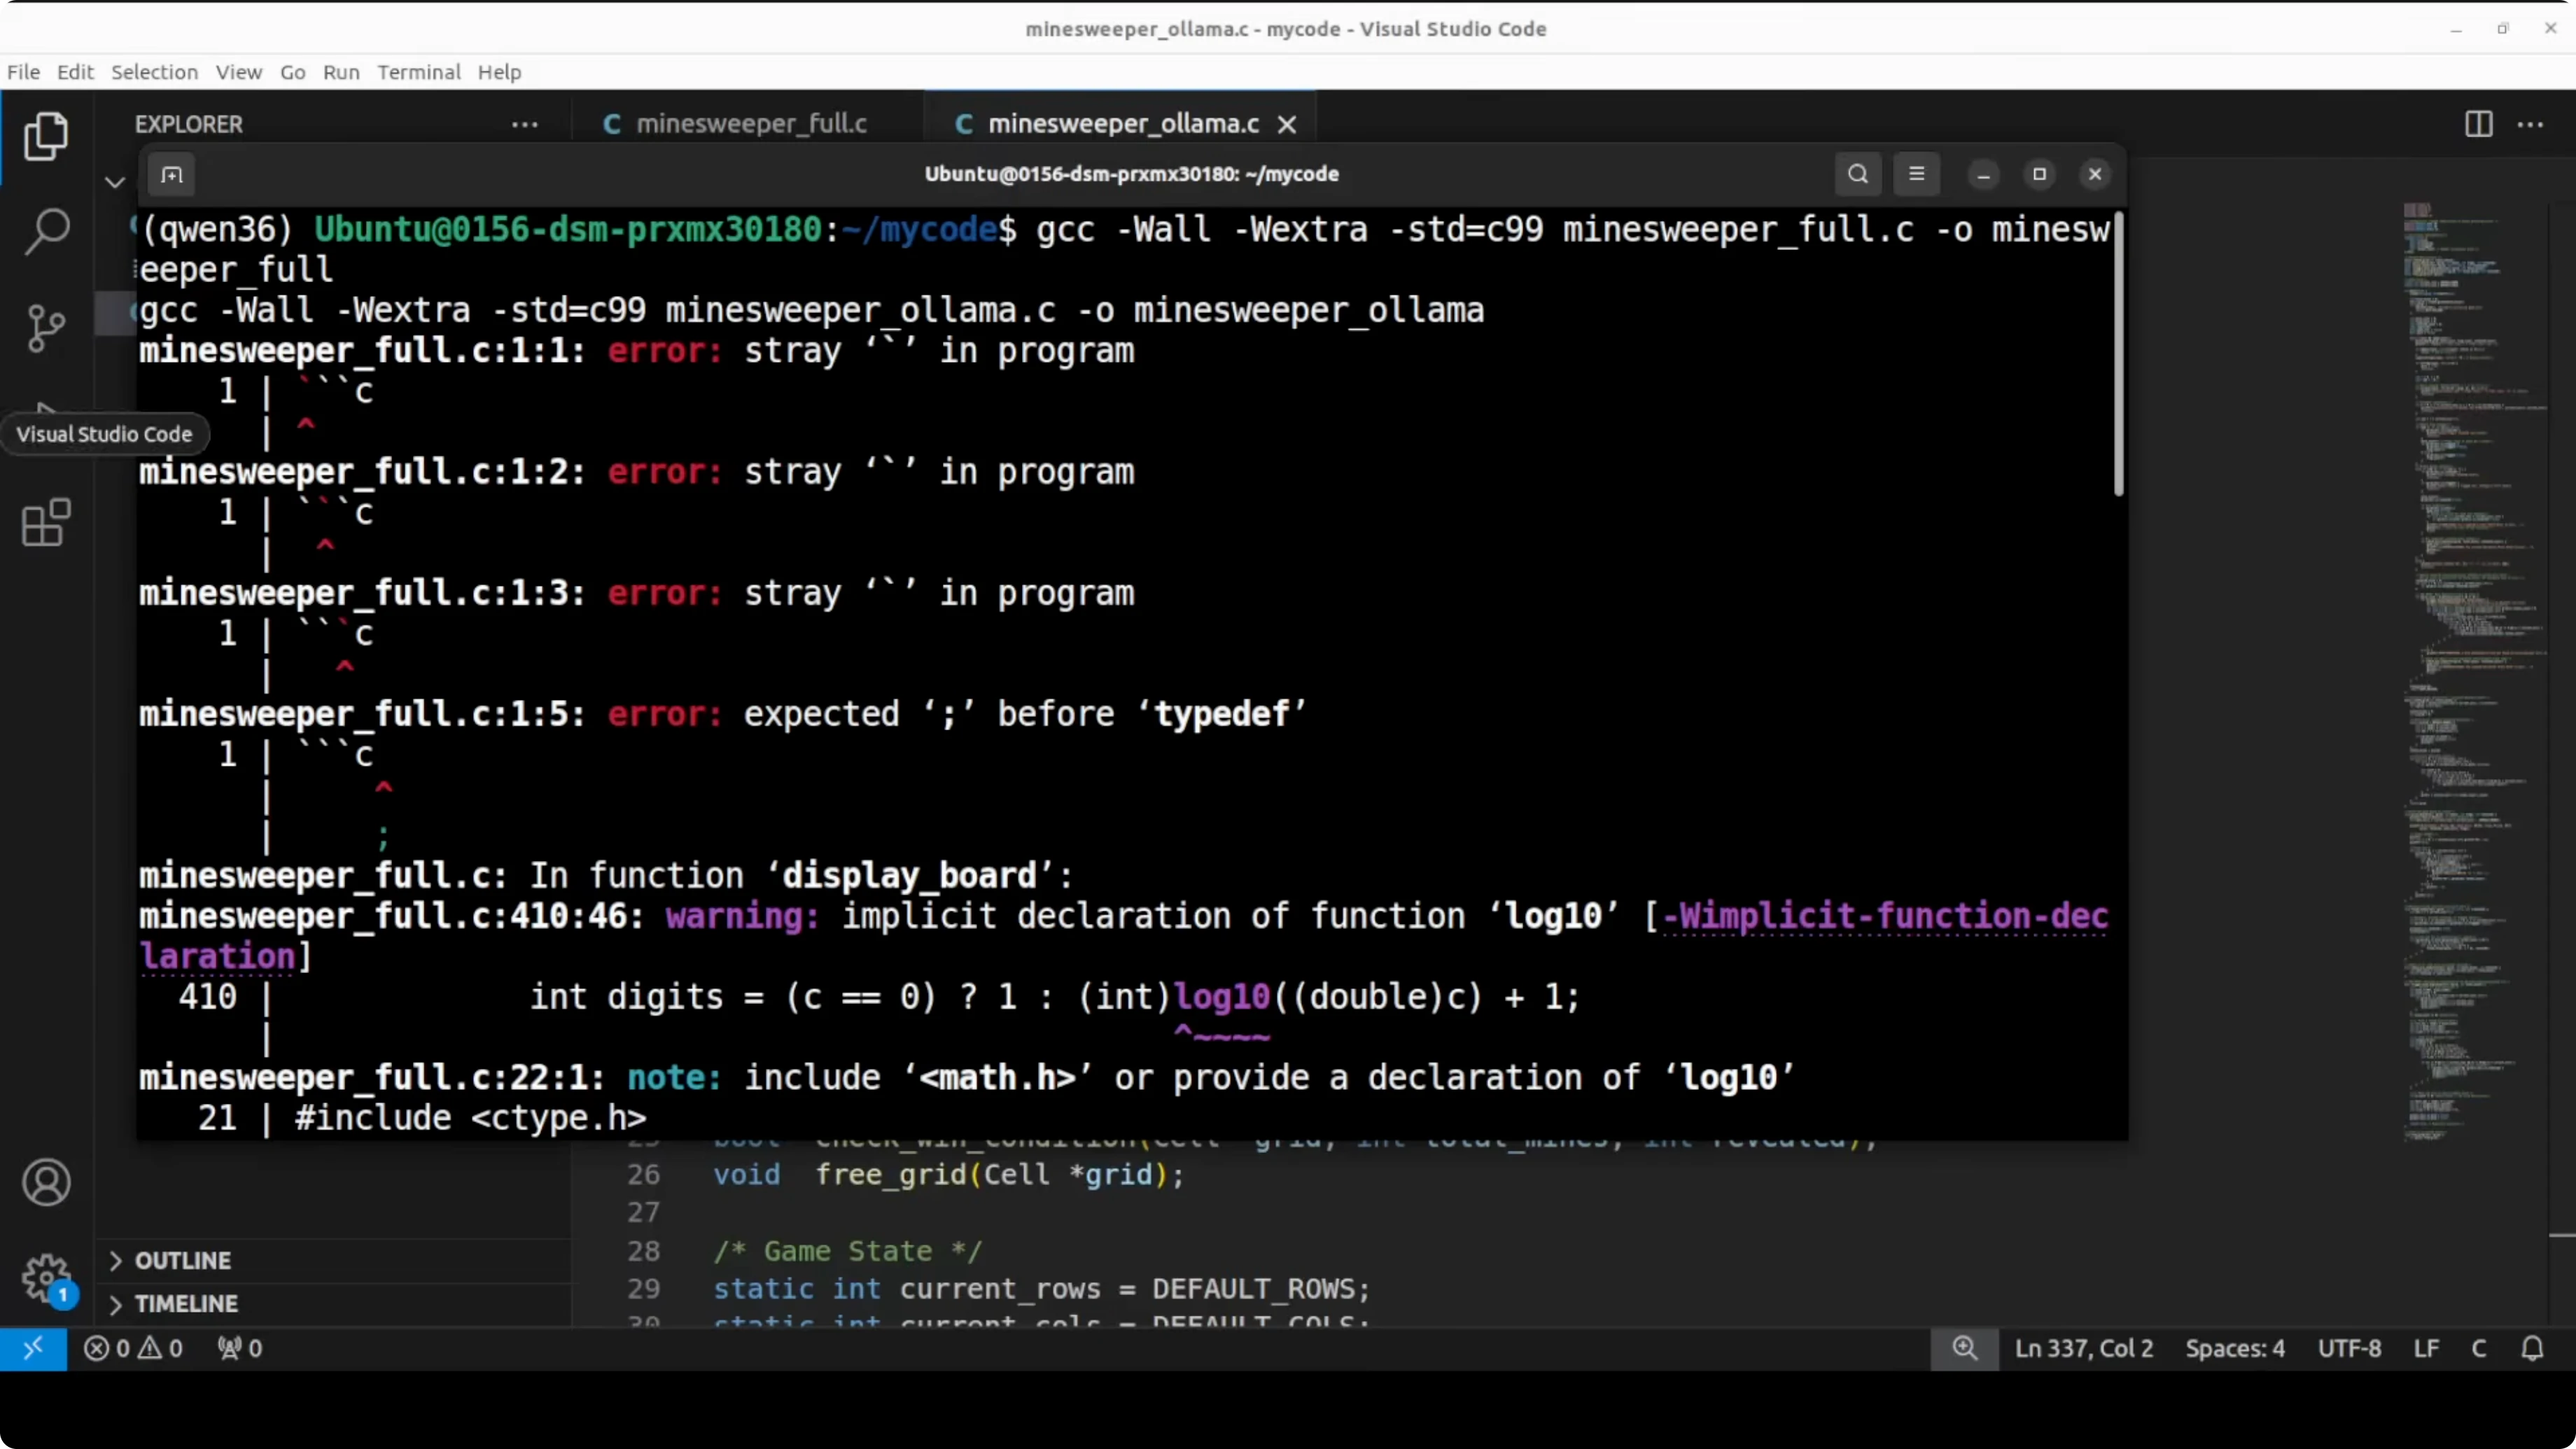Click the terminal vertical scrollbar
The width and height of the screenshot is (2576, 1449).
[x=2118, y=355]
